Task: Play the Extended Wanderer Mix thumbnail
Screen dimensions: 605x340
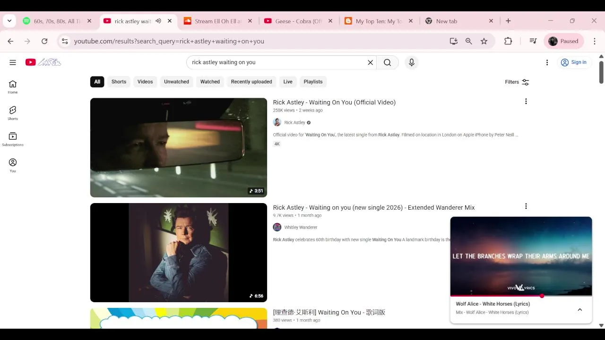Action: click(x=179, y=253)
